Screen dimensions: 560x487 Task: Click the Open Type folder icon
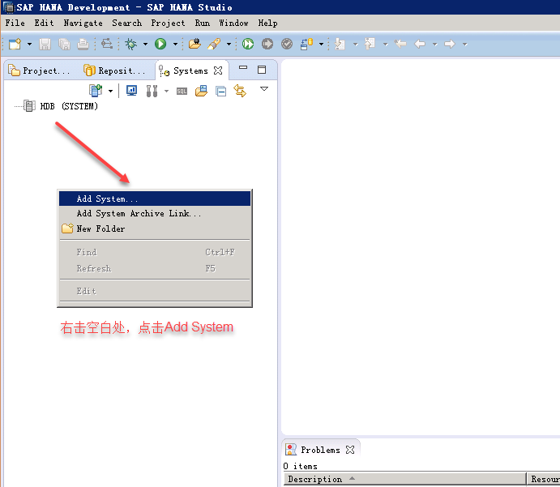195,44
